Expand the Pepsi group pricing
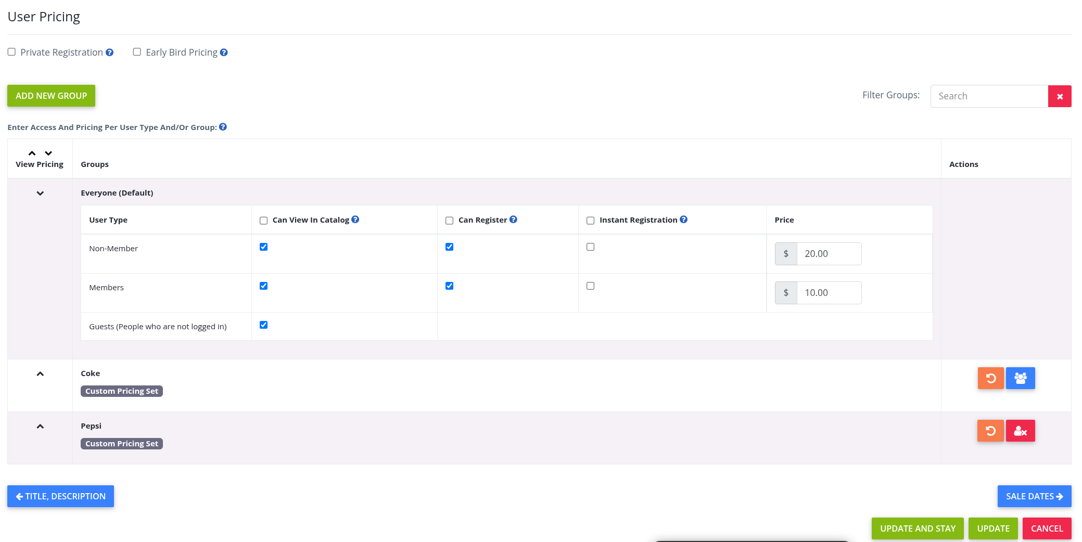Screen dimensions: 1082x542 tap(40, 427)
